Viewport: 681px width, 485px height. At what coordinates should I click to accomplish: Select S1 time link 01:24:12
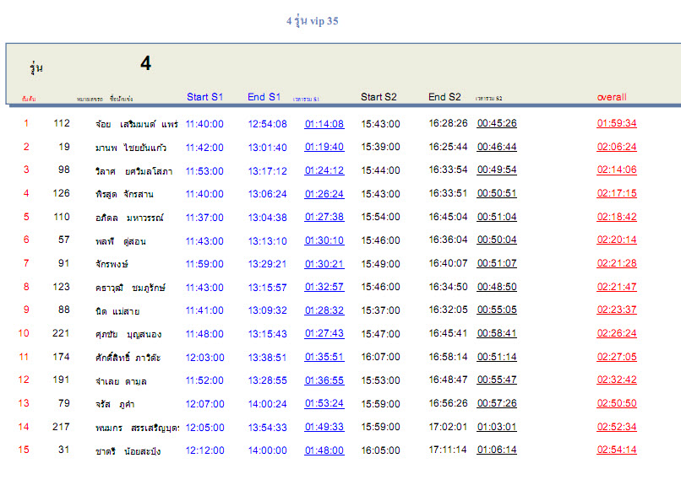tap(324, 170)
